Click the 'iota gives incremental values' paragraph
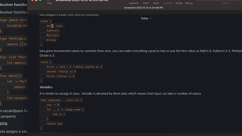Image resolution: width=242 pixels, height=136 pixels. 141,51
